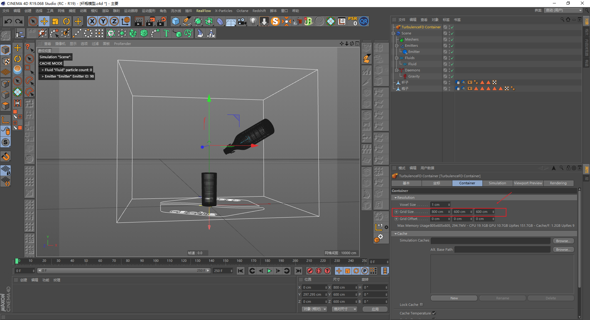Screen dimensions: 590x320
Task: Click the New cache button
Action: point(454,298)
